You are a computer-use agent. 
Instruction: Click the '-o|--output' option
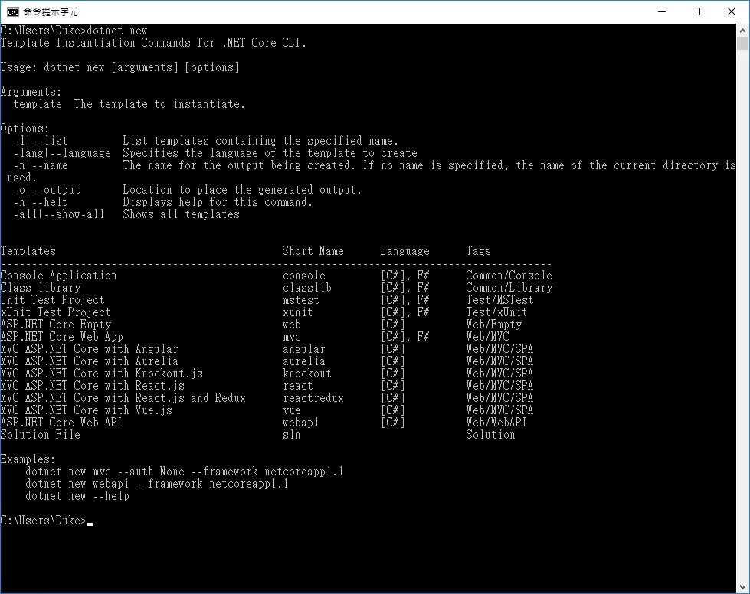tap(47, 190)
